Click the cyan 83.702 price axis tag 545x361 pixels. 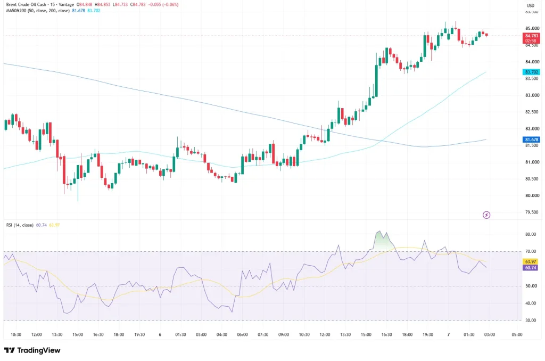(532, 72)
